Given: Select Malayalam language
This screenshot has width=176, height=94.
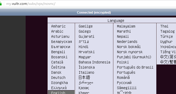Looking at the screenshot, I should [126, 26].
